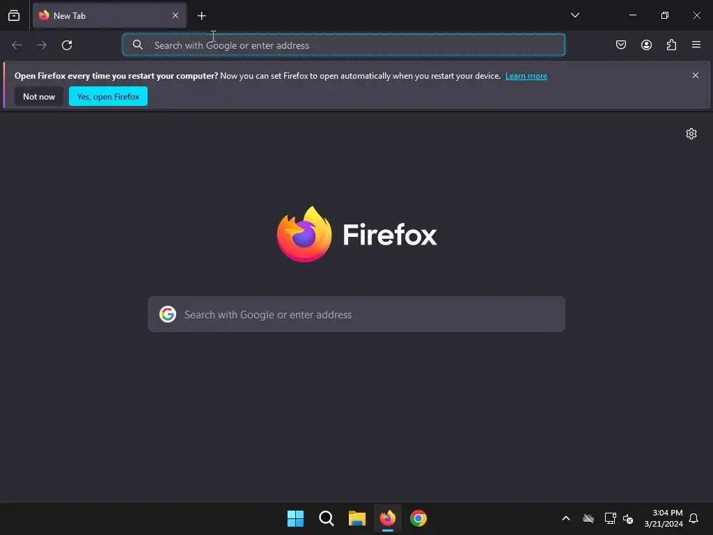Open File Explorer from taskbar
Image resolution: width=713 pixels, height=535 pixels.
(x=357, y=518)
